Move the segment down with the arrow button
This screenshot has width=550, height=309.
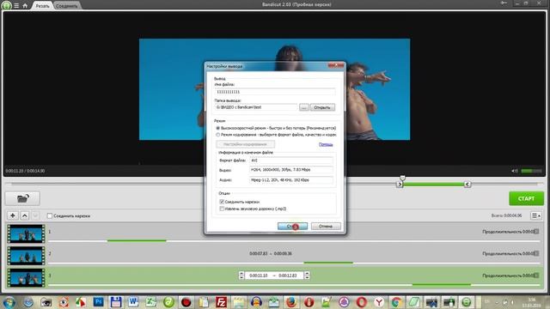point(35,215)
